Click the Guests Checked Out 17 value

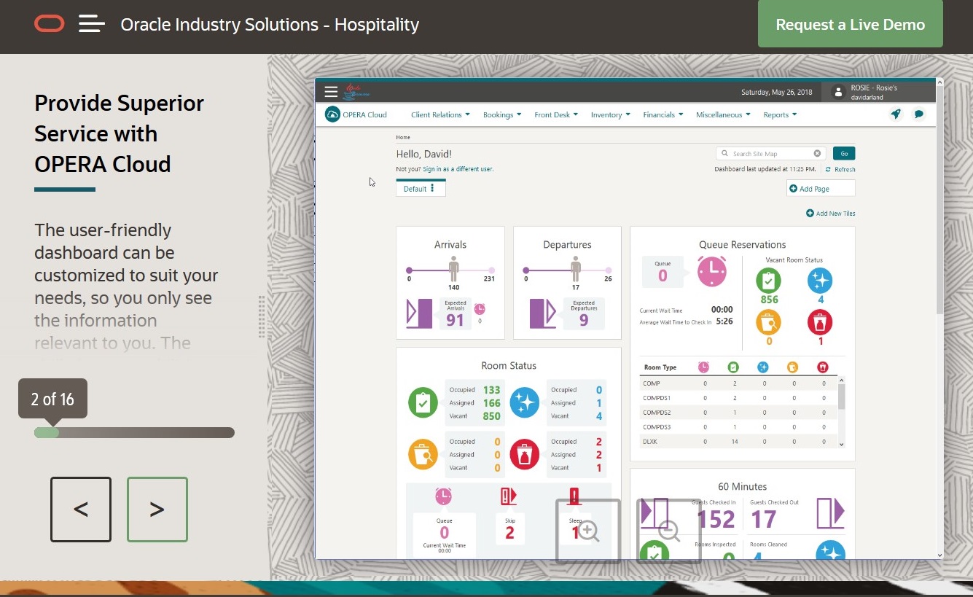pyautogui.click(x=763, y=519)
